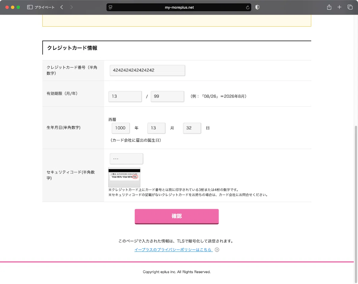358x284 pixels.
Task: Click the pink 確認 button
Action: point(177,216)
